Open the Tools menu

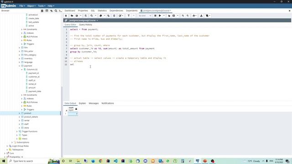coord(42,6)
